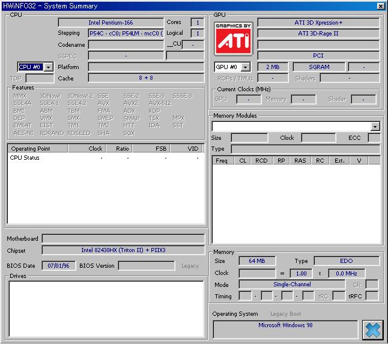Click the VID column header
388x344 pixels.
tap(186, 149)
